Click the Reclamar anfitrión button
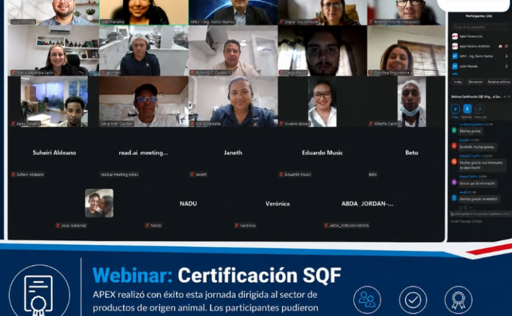Viewport: 512px width, 316px height. (498, 82)
